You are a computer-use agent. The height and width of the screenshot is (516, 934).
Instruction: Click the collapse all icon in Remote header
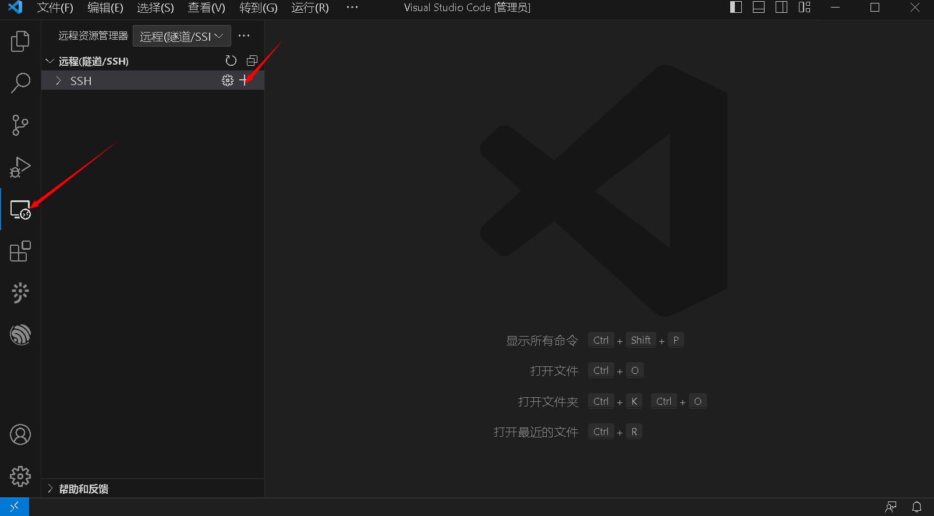pyautogui.click(x=252, y=61)
